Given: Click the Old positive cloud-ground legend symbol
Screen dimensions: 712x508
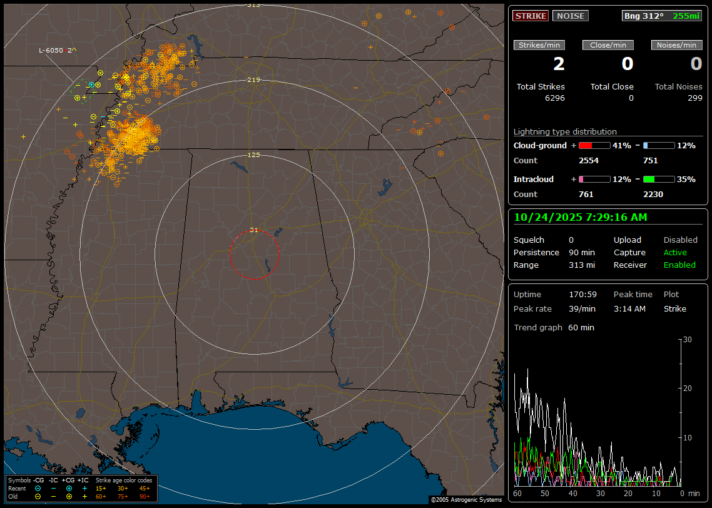Looking at the screenshot, I should click(x=69, y=496).
